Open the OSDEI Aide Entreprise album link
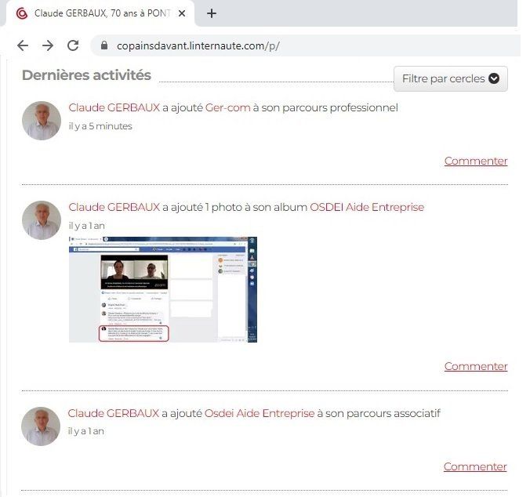Screen dimensions: 530x497 point(367,207)
